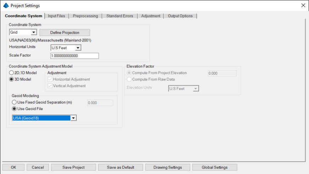The width and height of the screenshot is (309, 174).
Task: Click the Scale Factor input field
Action: click(75, 56)
